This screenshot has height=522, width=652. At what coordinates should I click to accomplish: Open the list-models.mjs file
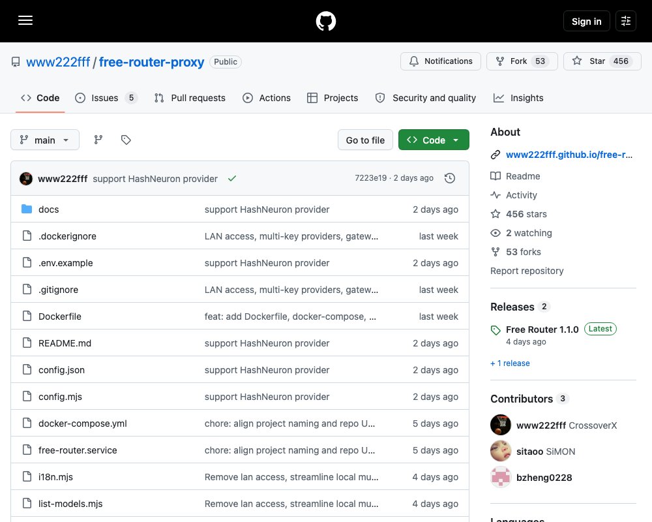coord(70,504)
